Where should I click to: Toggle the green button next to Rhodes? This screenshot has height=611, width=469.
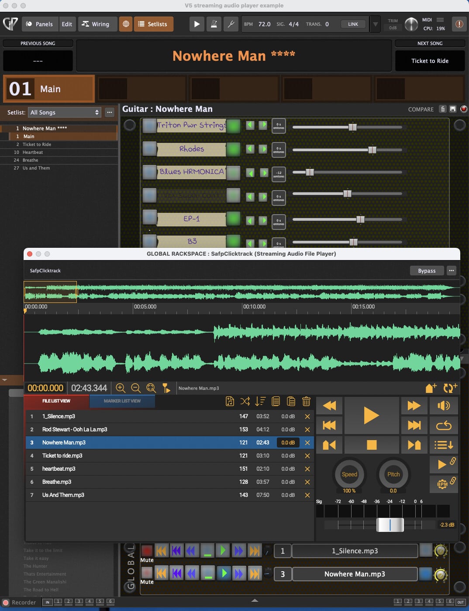point(234,149)
